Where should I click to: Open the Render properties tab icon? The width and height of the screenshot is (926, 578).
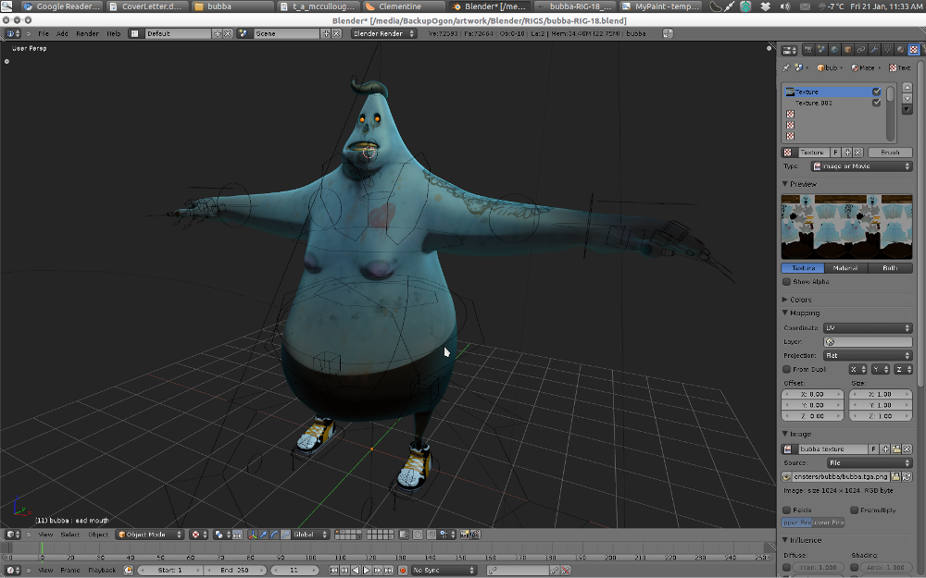807,50
